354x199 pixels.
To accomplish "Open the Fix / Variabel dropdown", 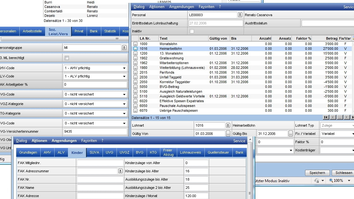I will 352,134.
